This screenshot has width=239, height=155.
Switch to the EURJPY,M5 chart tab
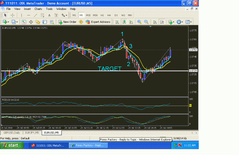tap(32, 132)
